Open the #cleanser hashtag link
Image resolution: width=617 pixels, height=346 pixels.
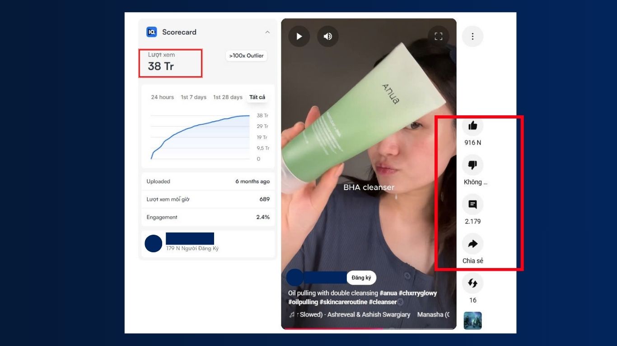tap(383, 302)
